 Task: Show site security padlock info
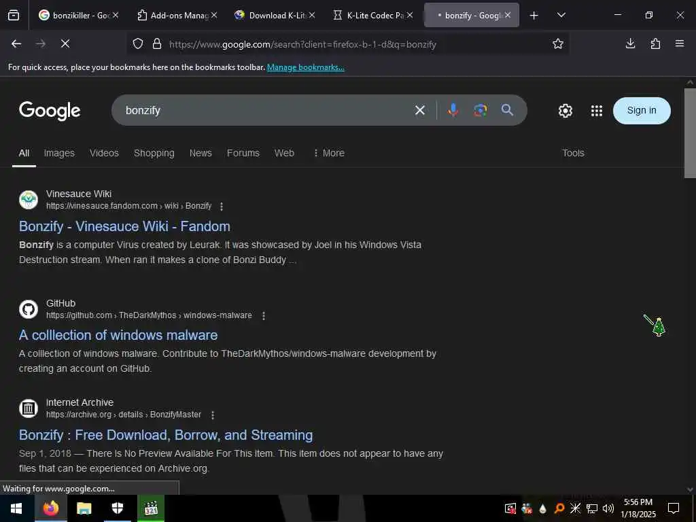tap(157, 43)
